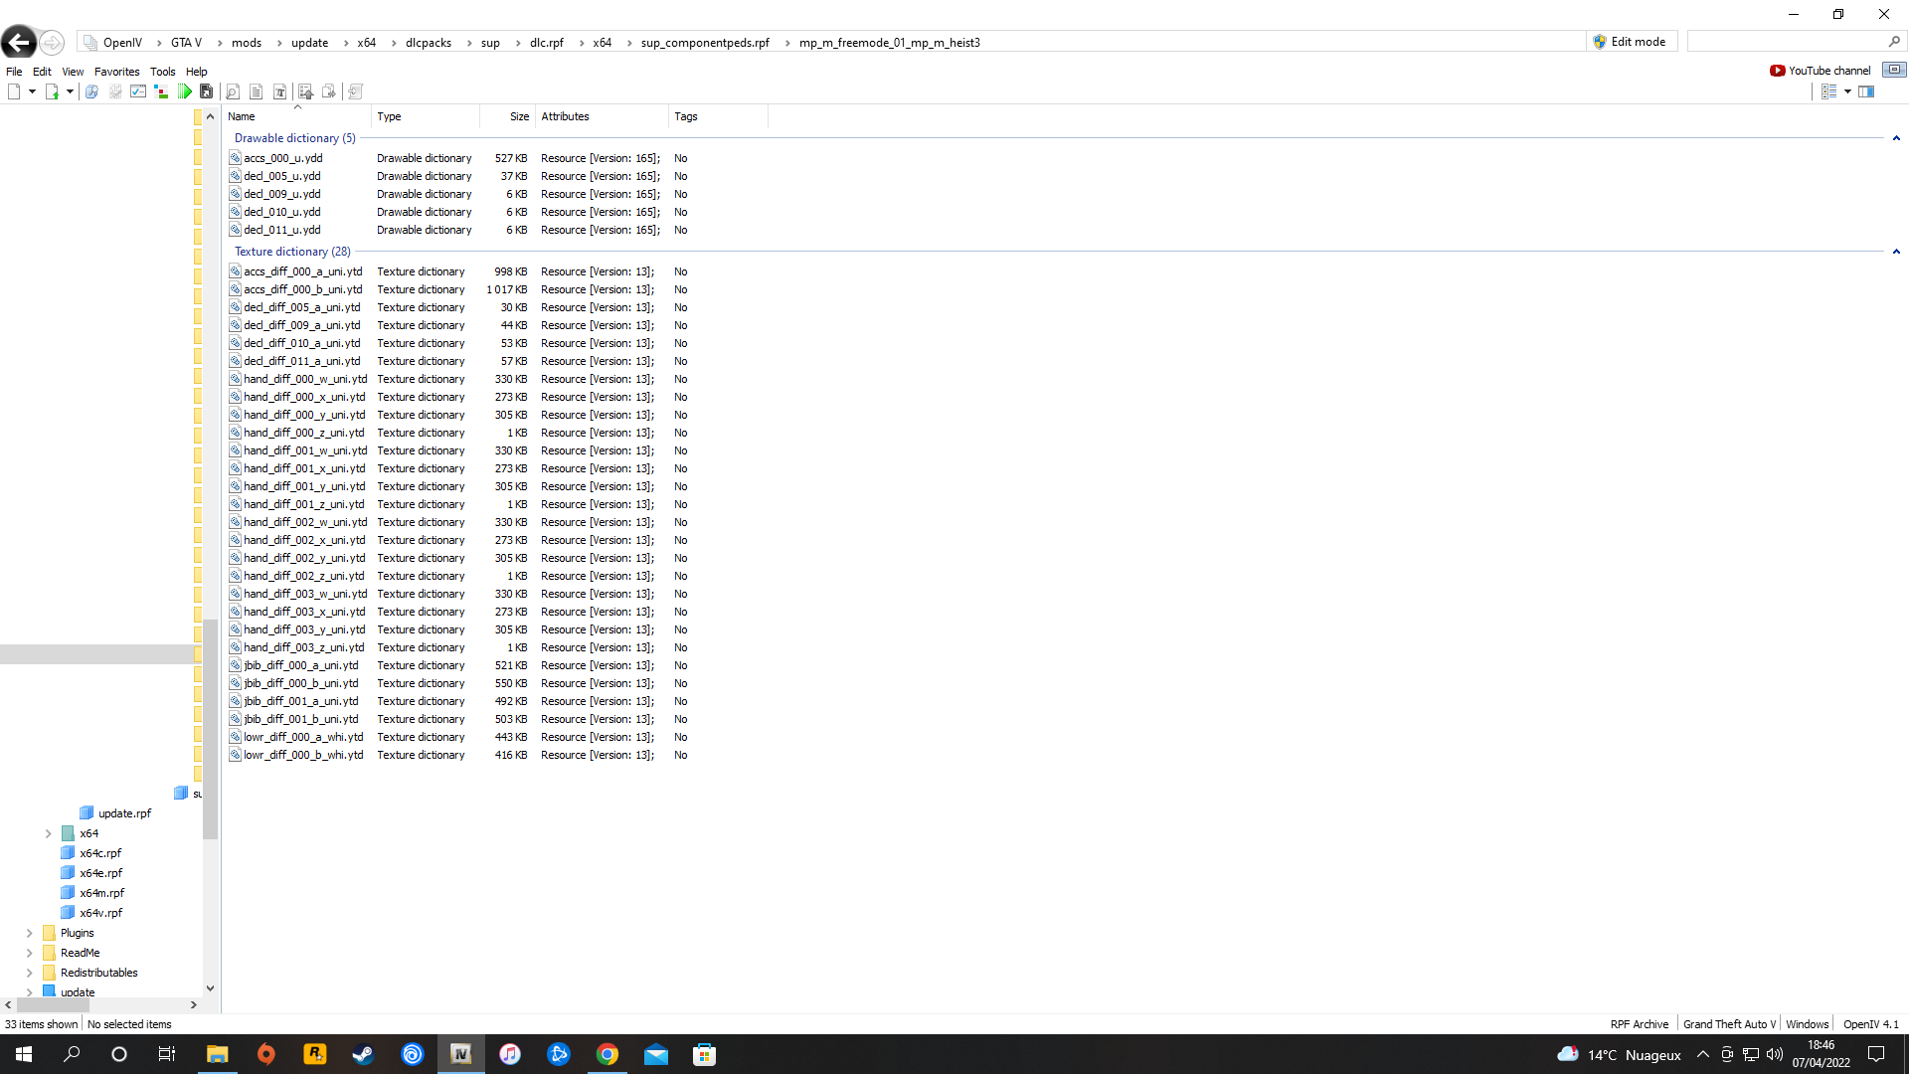Toggle the compact window mode button

pyautogui.click(x=1894, y=70)
